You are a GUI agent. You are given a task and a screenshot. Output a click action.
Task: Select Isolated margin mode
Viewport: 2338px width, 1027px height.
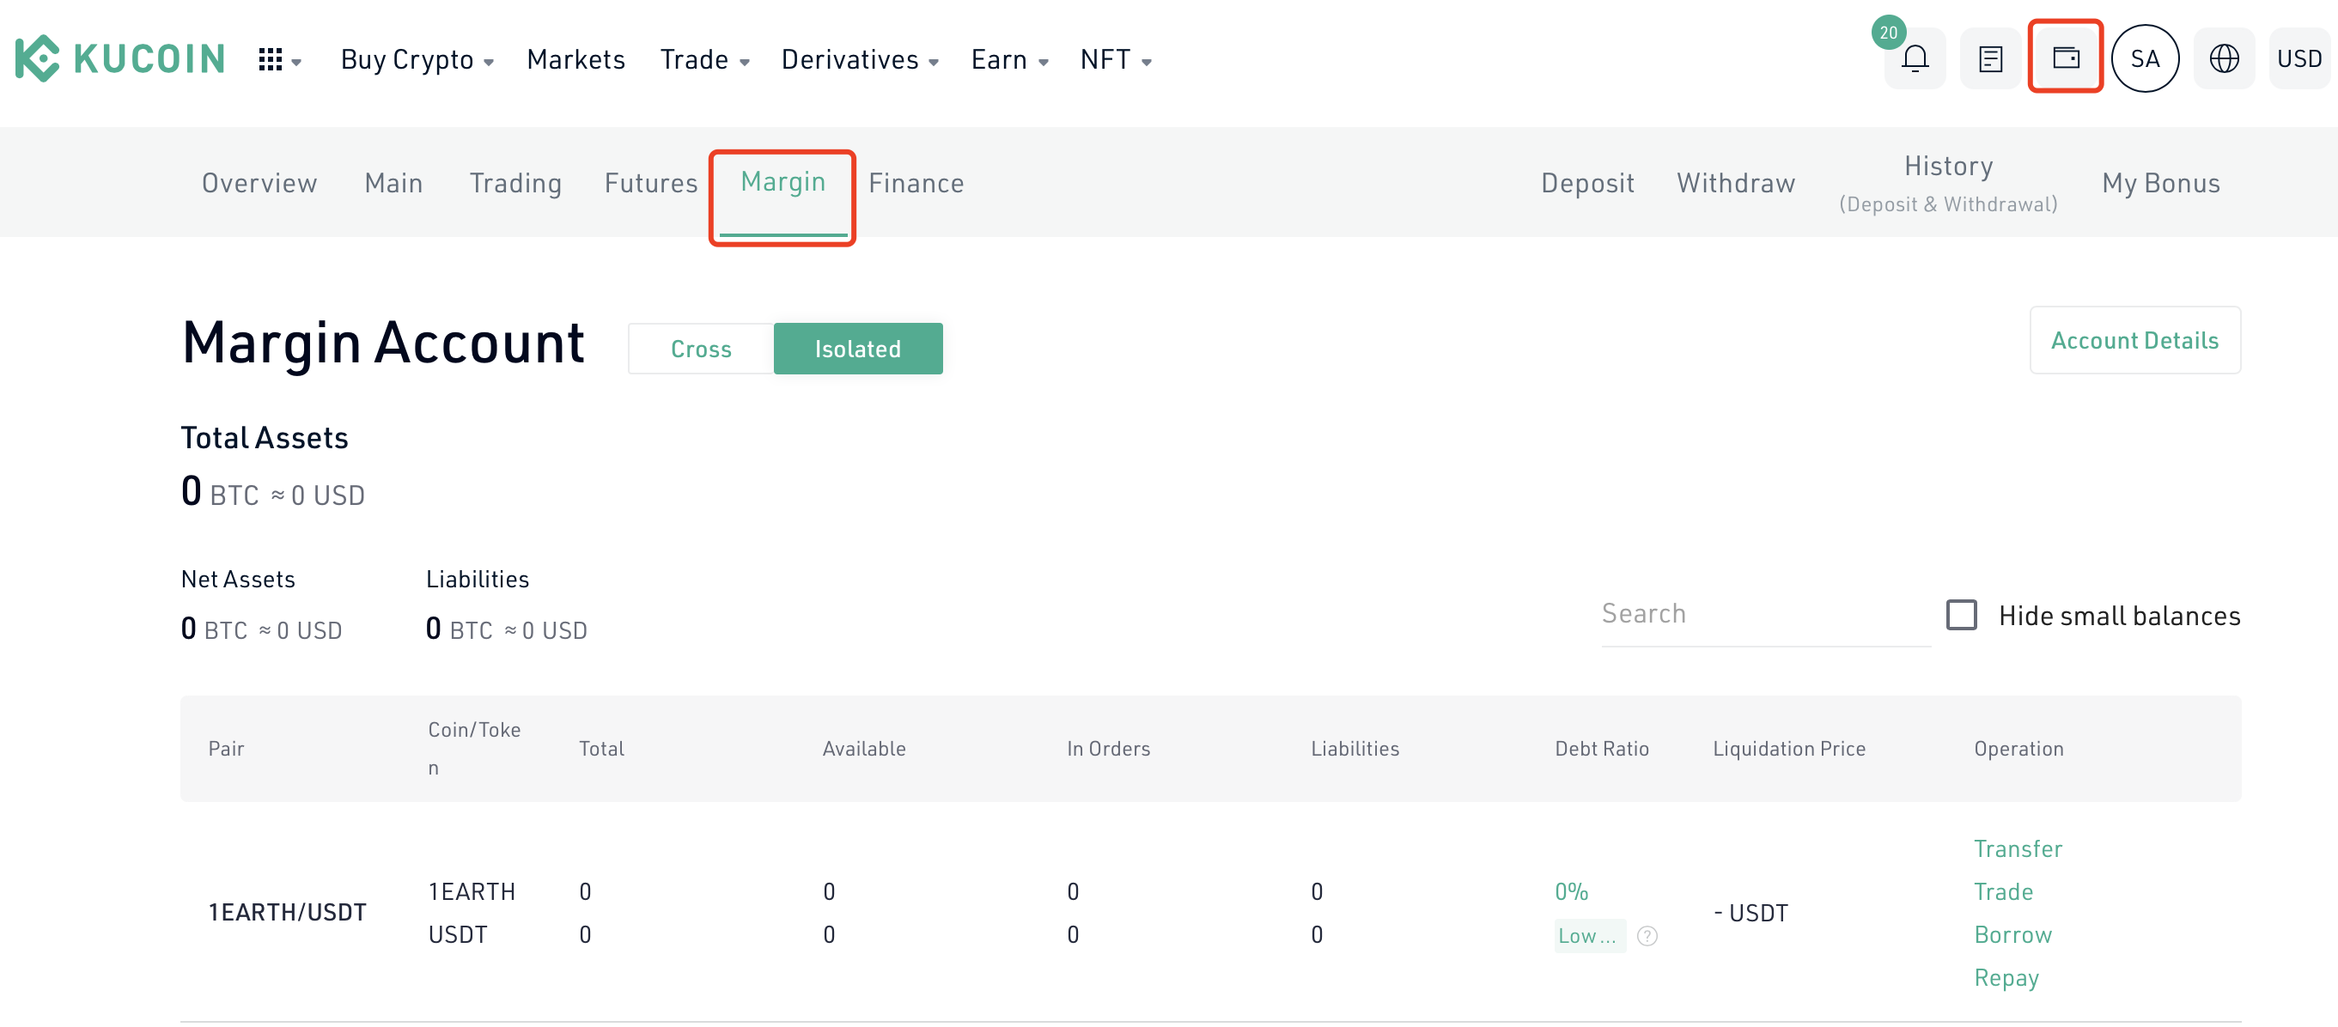[x=858, y=349]
